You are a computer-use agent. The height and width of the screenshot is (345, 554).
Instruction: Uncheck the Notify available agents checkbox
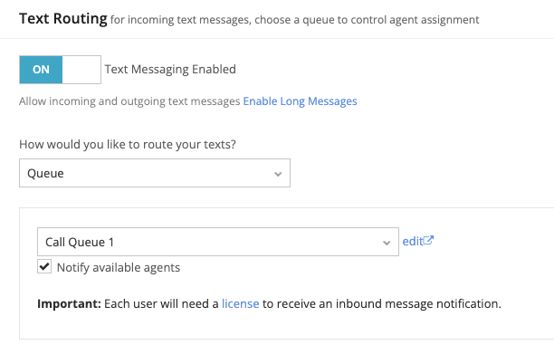pos(44,266)
